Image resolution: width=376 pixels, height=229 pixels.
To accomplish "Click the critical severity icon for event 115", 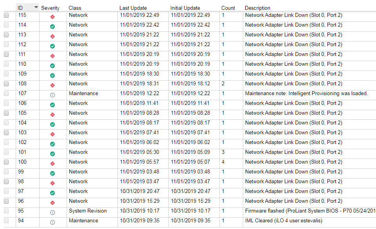I will [x=52, y=17].
